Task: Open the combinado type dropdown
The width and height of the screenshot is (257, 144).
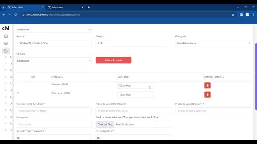Action: click(53, 30)
